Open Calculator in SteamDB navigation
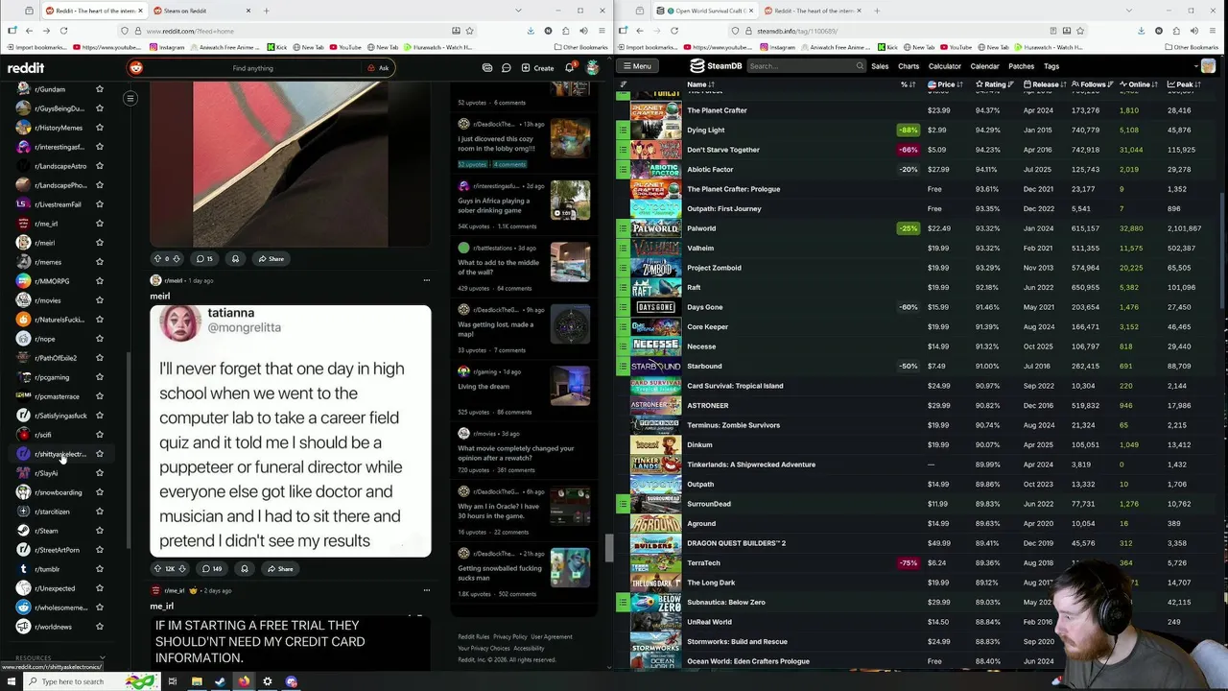Image resolution: width=1228 pixels, height=691 pixels. point(945,66)
